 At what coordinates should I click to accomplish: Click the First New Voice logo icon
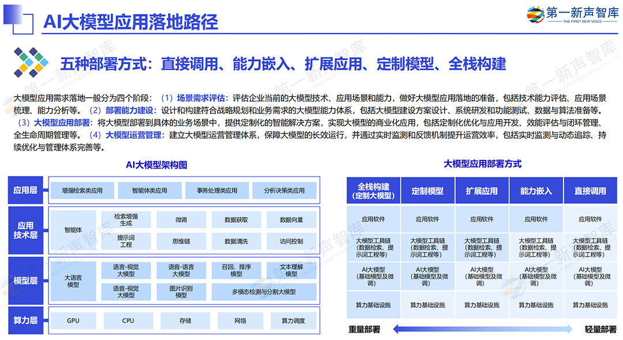click(x=535, y=14)
